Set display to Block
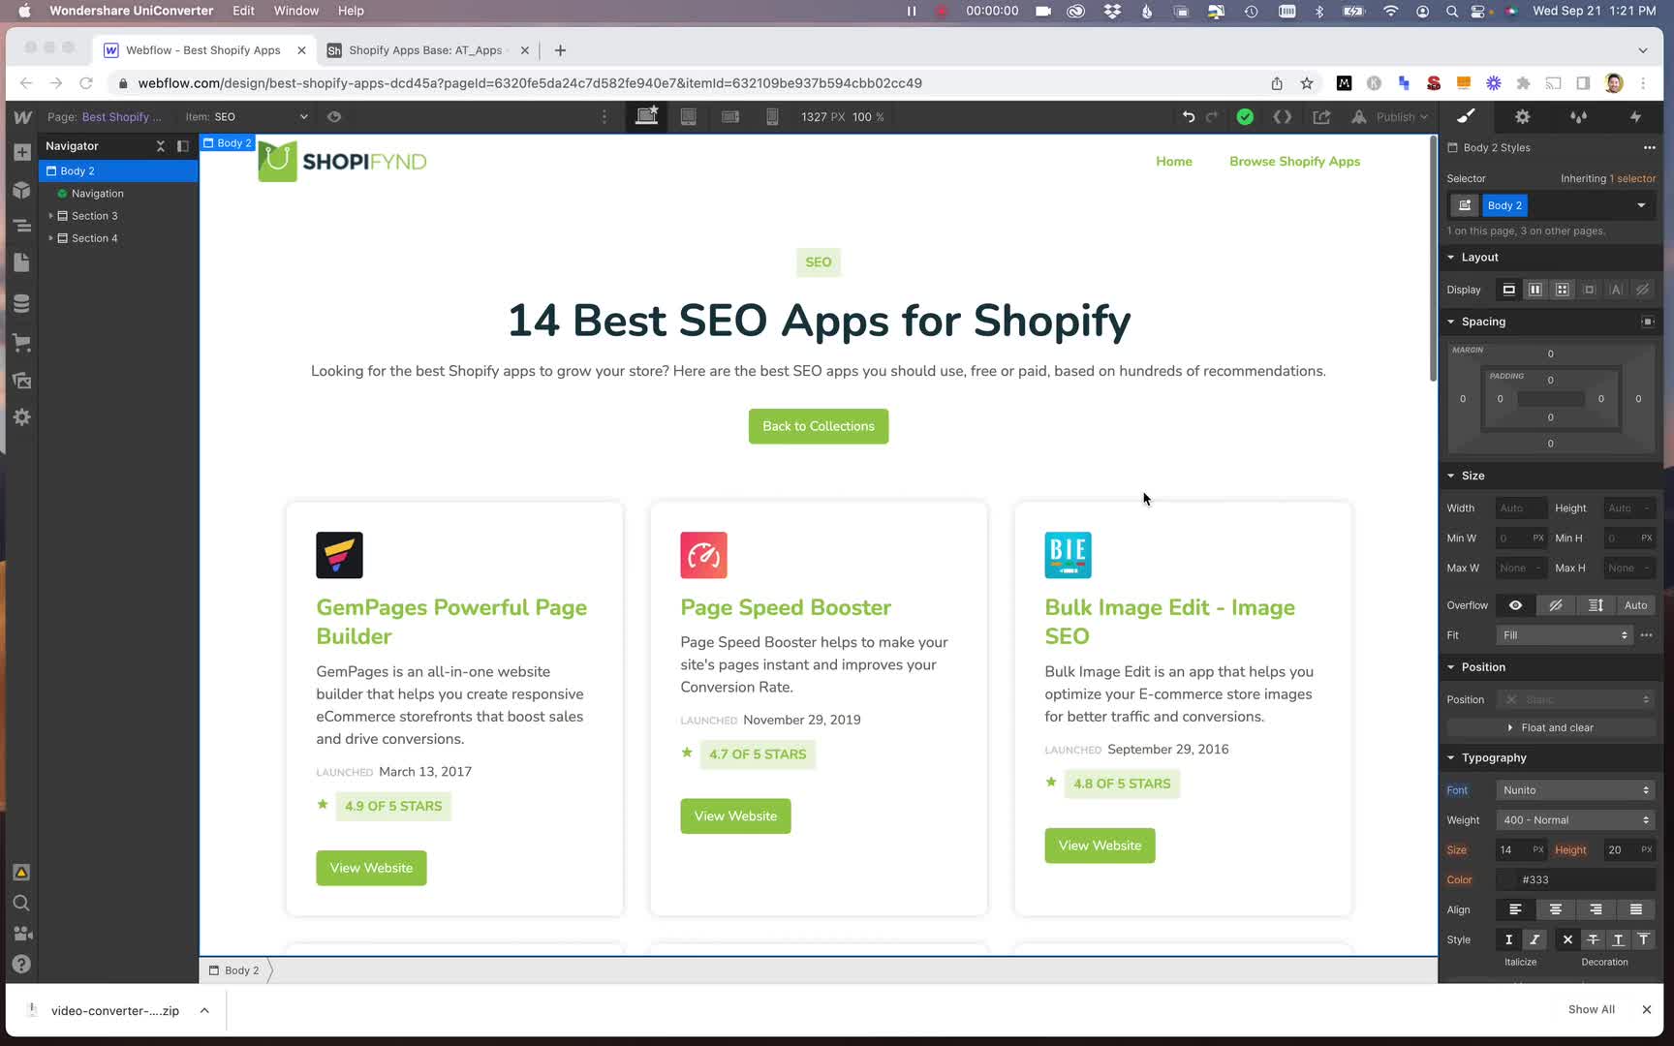This screenshot has width=1674, height=1046. pos(1508,290)
